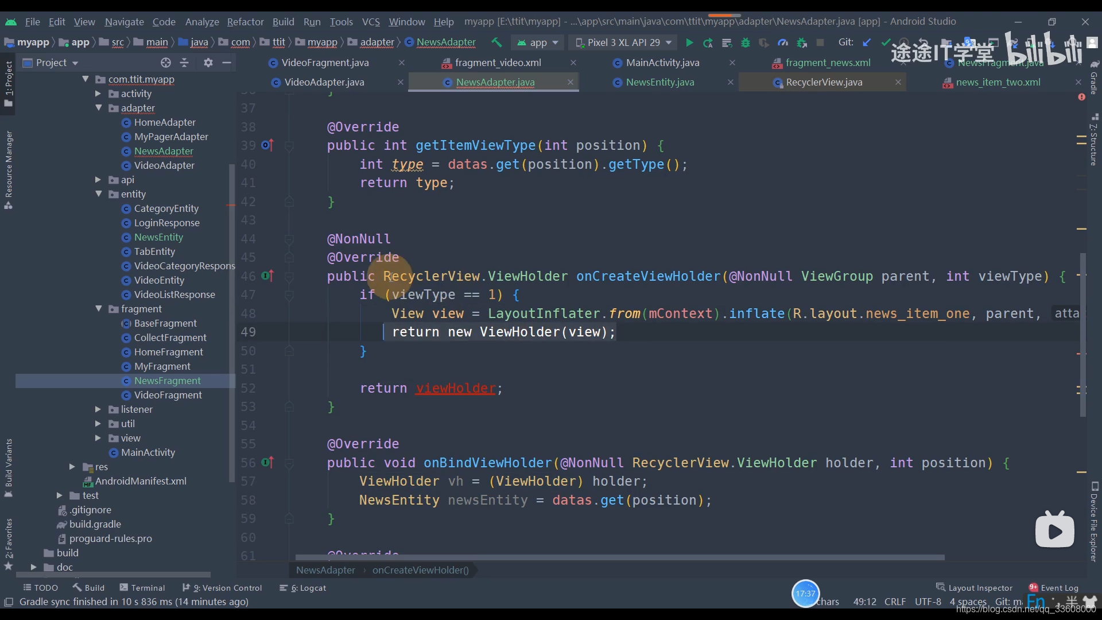Select HomeAdapter in the project tree

(165, 122)
